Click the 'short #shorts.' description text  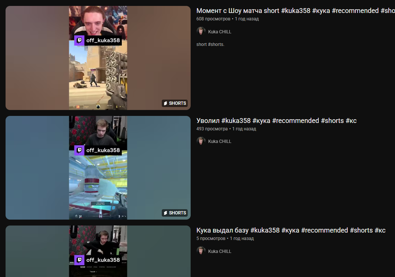pyautogui.click(x=210, y=44)
